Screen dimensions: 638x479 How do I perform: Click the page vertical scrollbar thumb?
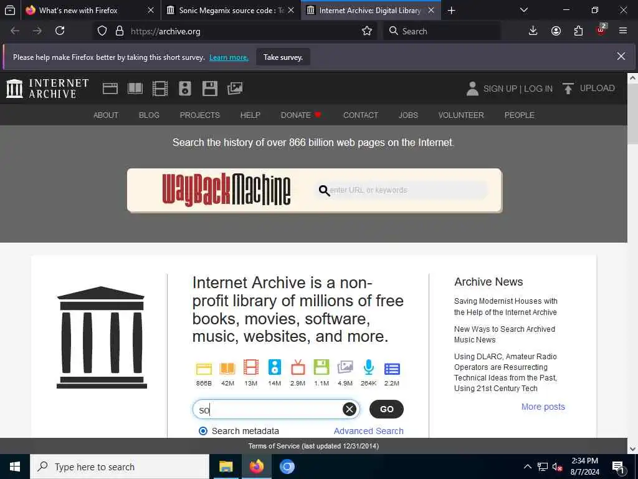tap(632, 114)
